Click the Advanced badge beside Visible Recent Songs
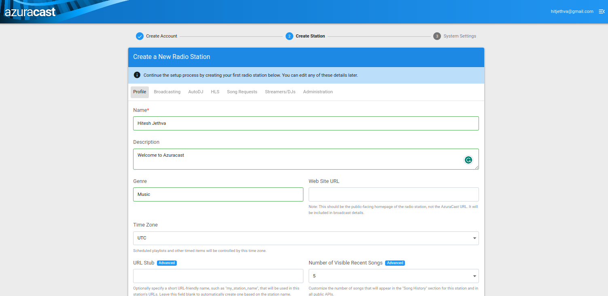This screenshot has width=608, height=296. pos(395,263)
